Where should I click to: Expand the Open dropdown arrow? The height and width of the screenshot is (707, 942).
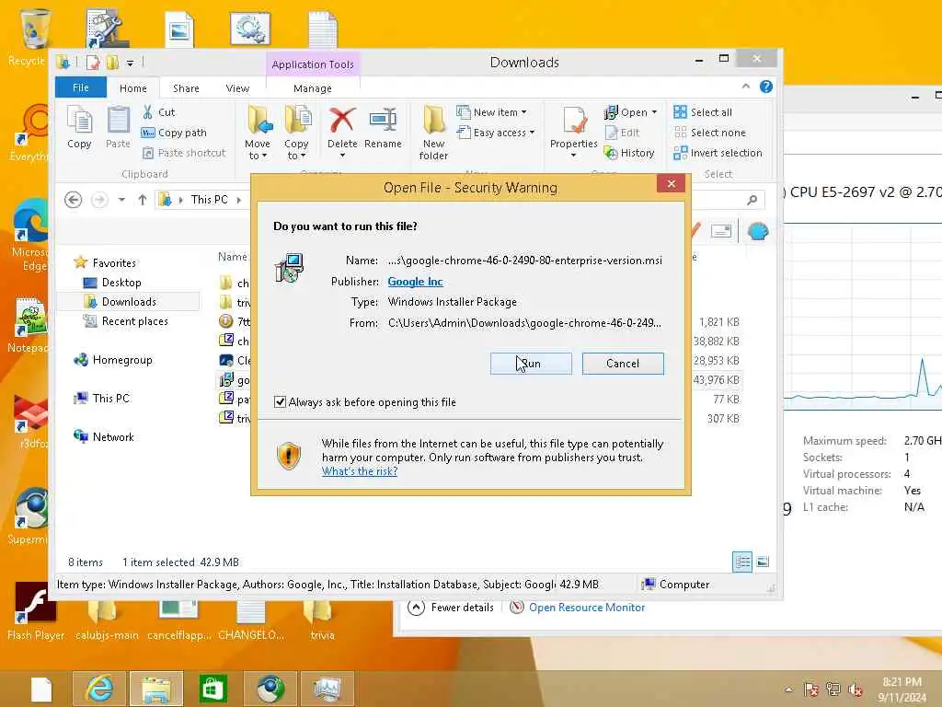(654, 111)
